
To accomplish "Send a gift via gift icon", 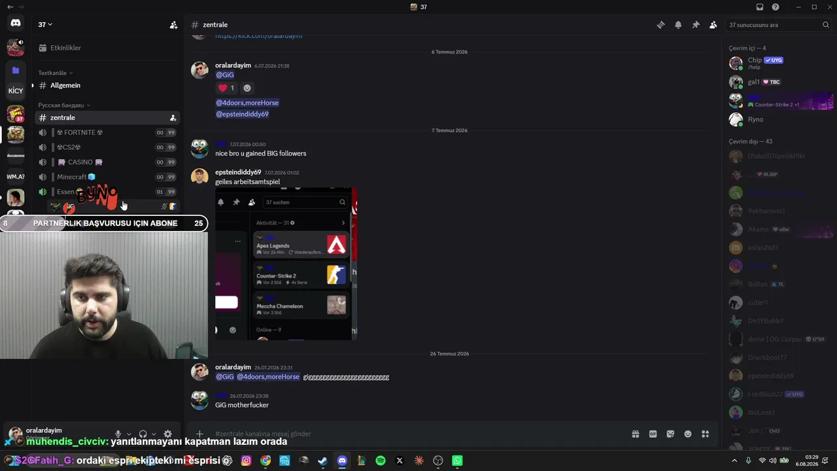I will pos(635,434).
